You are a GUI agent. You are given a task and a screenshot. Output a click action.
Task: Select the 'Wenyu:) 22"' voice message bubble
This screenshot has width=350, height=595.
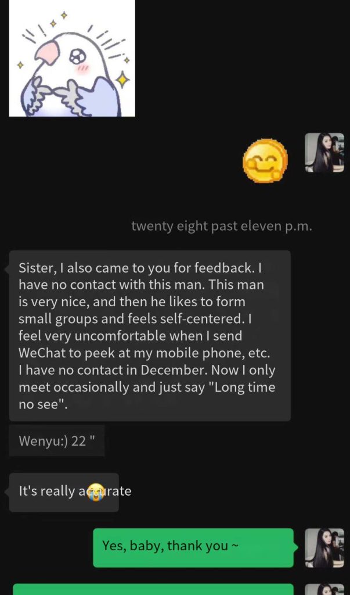(57, 440)
